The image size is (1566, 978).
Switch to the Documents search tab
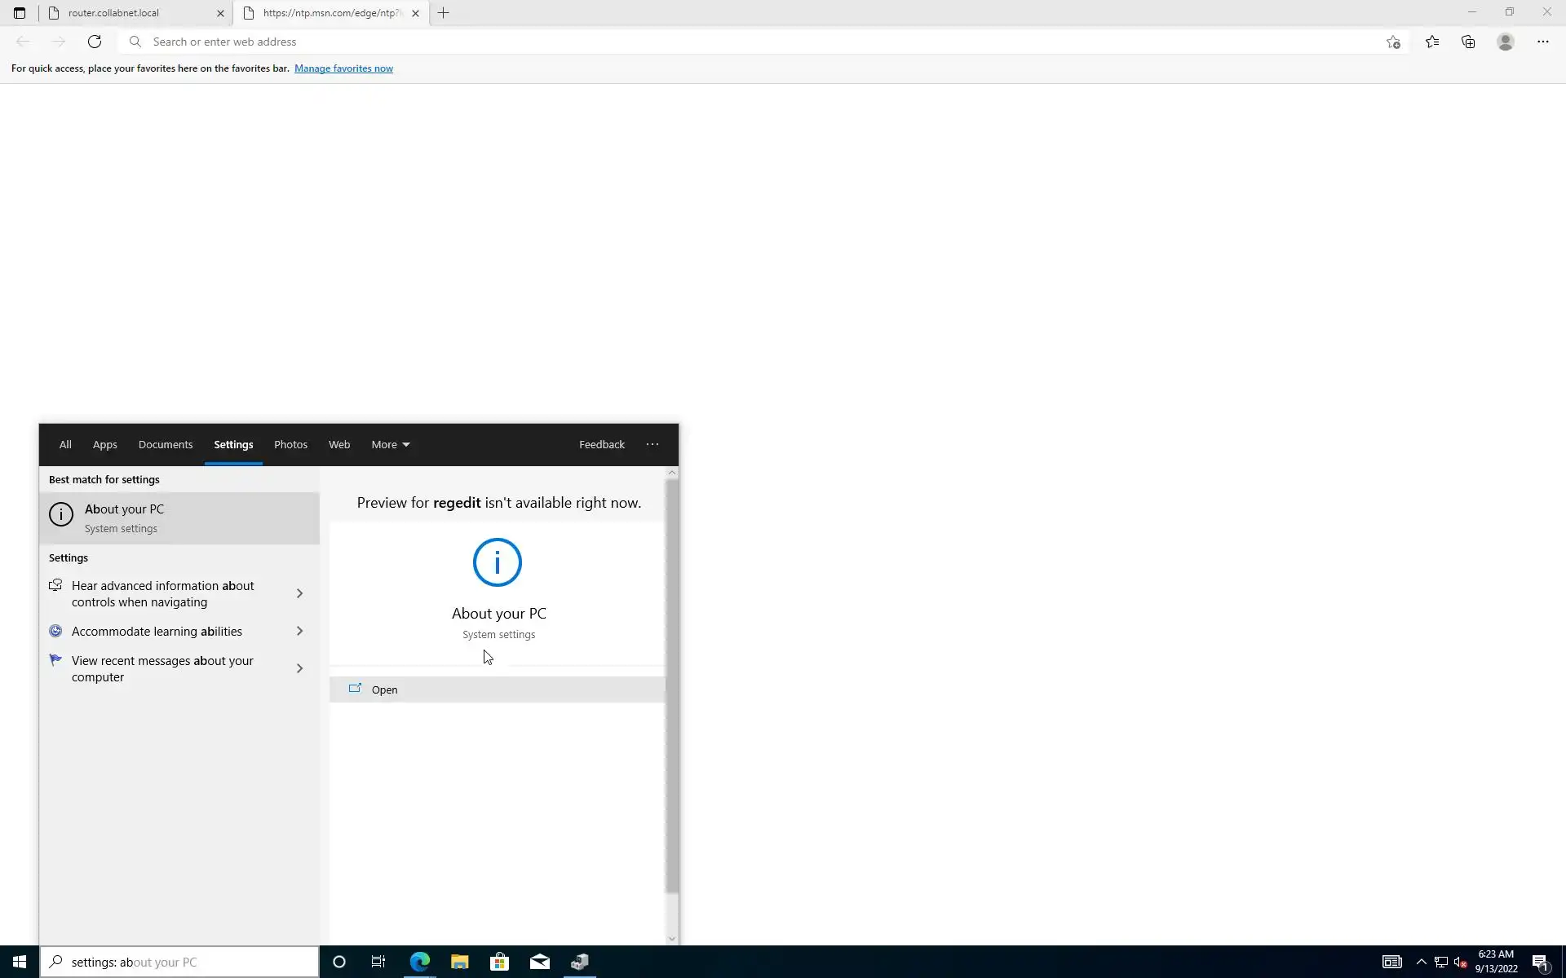[x=166, y=444]
